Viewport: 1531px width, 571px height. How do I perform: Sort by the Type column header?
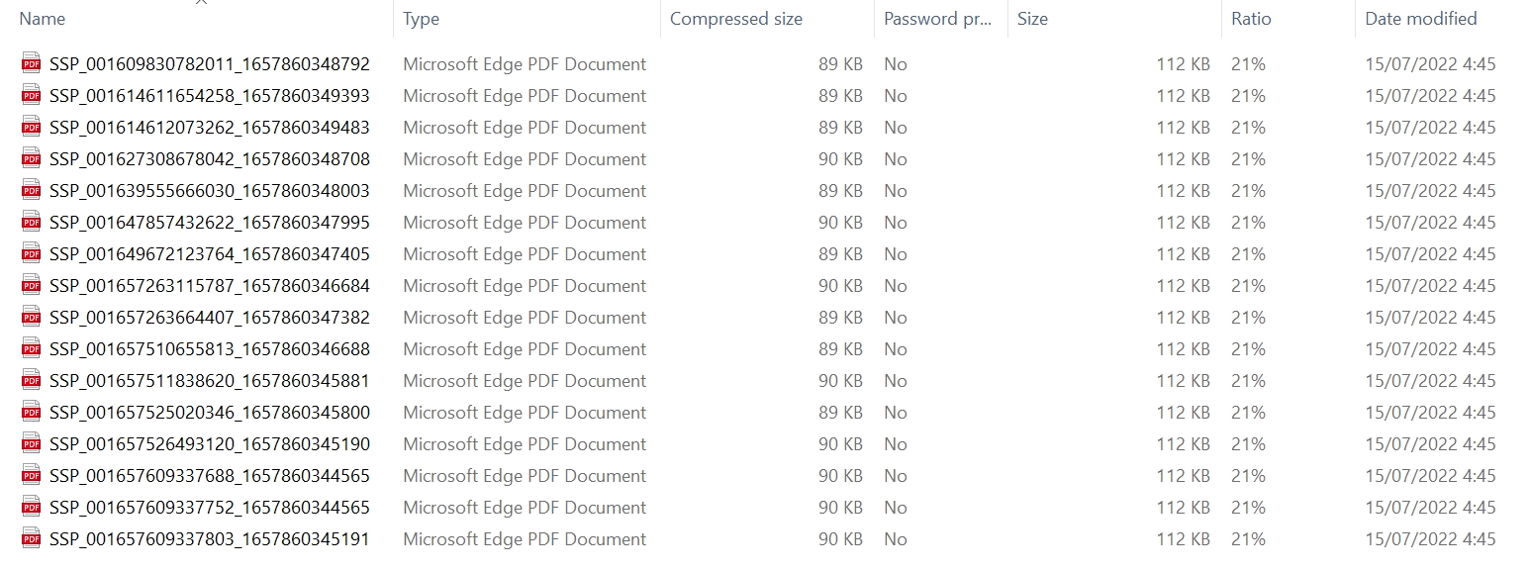point(422,19)
